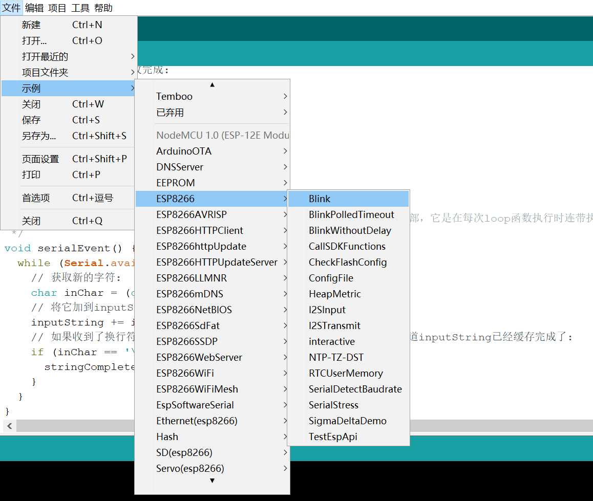This screenshot has height=501, width=593.
Task: Expand the ESP8266HTTPClient examples
Action: click(x=212, y=230)
